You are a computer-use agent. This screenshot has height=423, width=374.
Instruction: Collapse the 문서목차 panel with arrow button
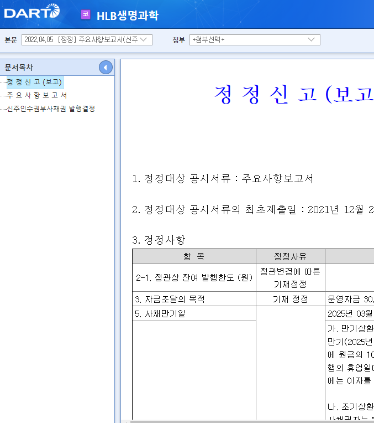[106, 68]
